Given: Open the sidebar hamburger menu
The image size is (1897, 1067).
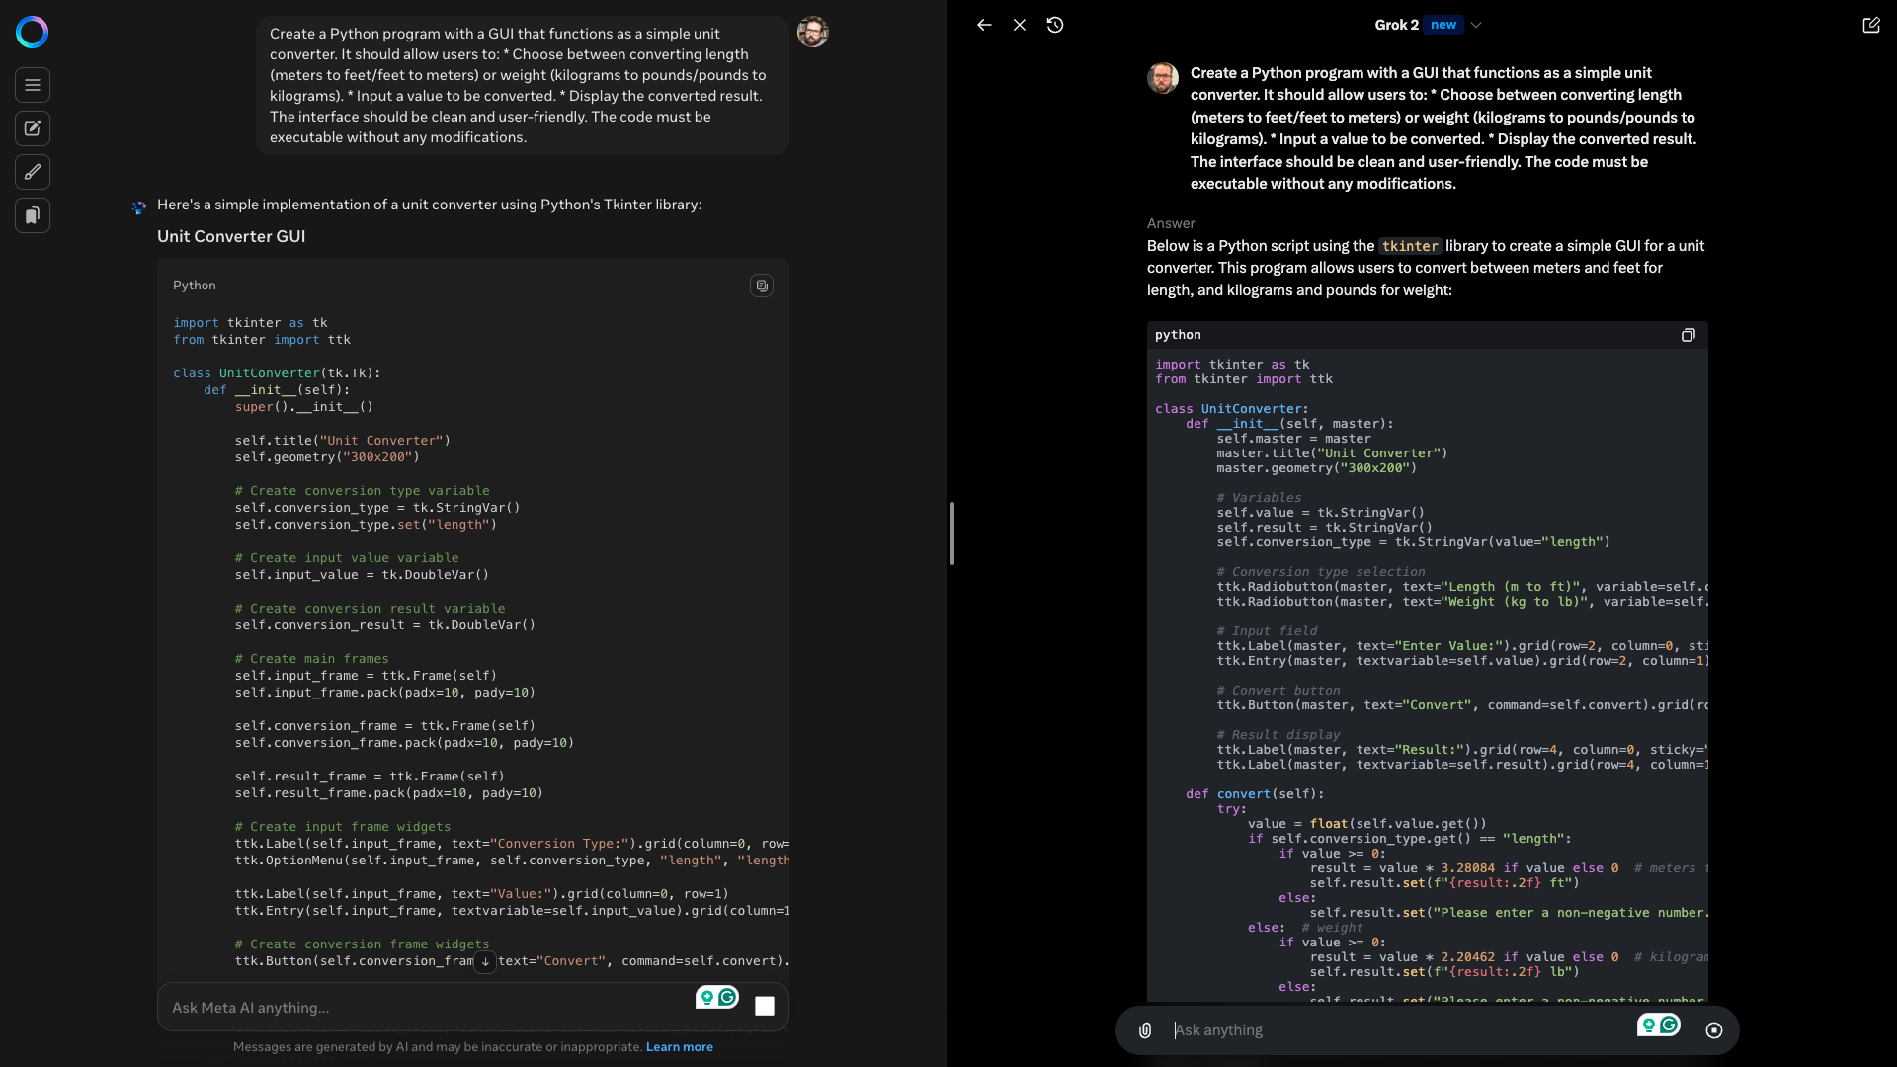Looking at the screenshot, I should pos(32,85).
